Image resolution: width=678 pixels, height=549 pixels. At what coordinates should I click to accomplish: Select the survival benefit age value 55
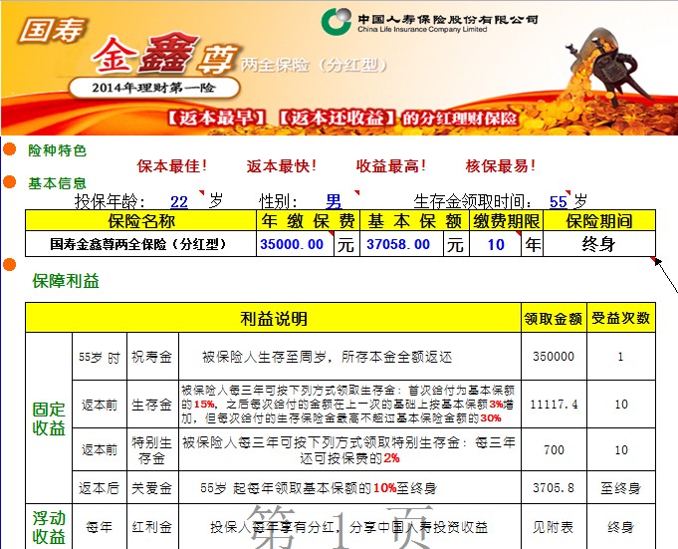[559, 201]
